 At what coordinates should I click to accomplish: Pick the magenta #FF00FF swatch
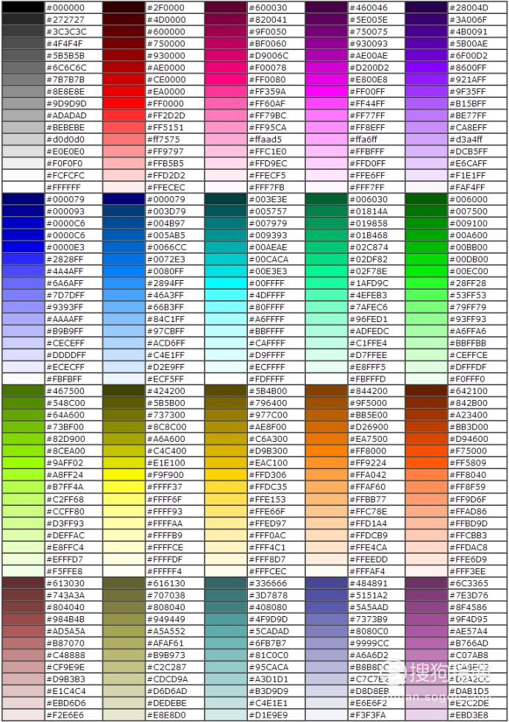(x=326, y=91)
